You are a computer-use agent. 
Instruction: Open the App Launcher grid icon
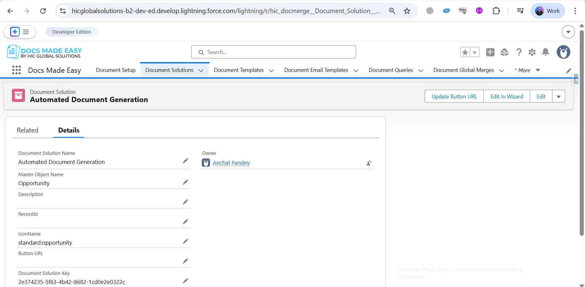tap(16, 70)
